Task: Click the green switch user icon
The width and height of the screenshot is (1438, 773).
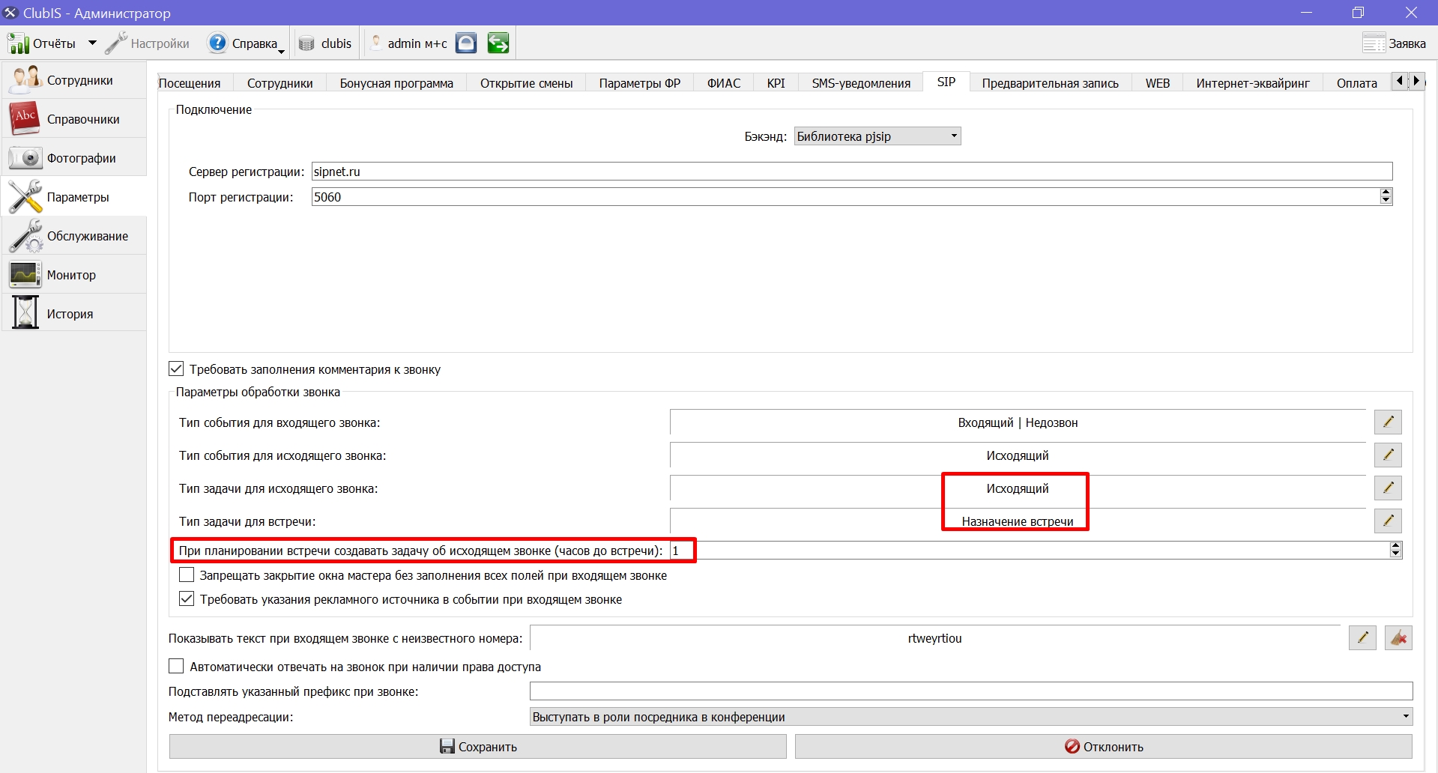Action: pos(498,43)
